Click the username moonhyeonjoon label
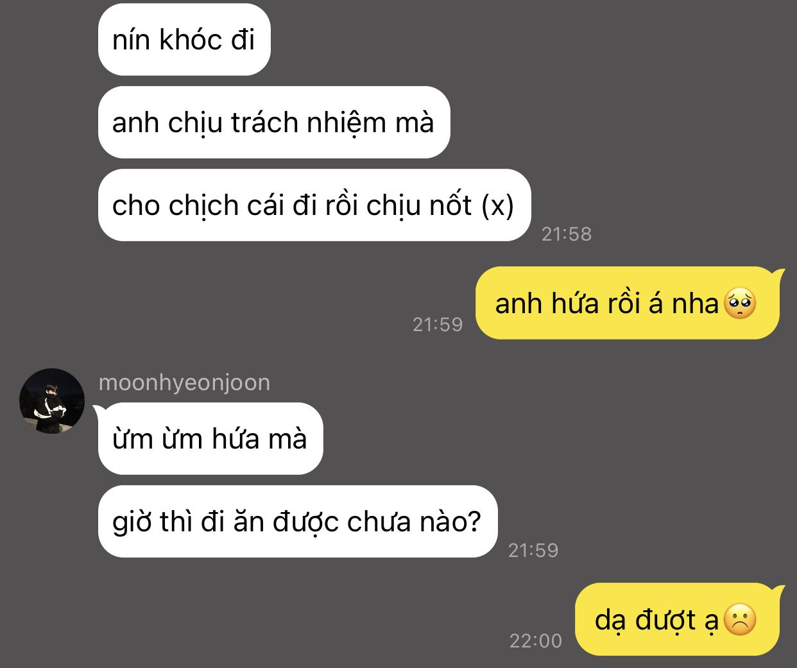 tap(184, 382)
